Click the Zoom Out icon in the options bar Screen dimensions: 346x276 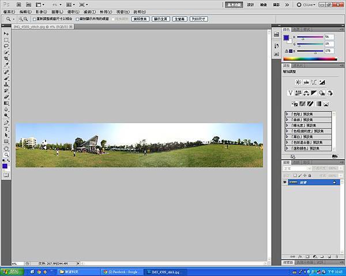coord(25,19)
